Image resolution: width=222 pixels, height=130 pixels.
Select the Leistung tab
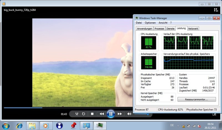[181, 28]
